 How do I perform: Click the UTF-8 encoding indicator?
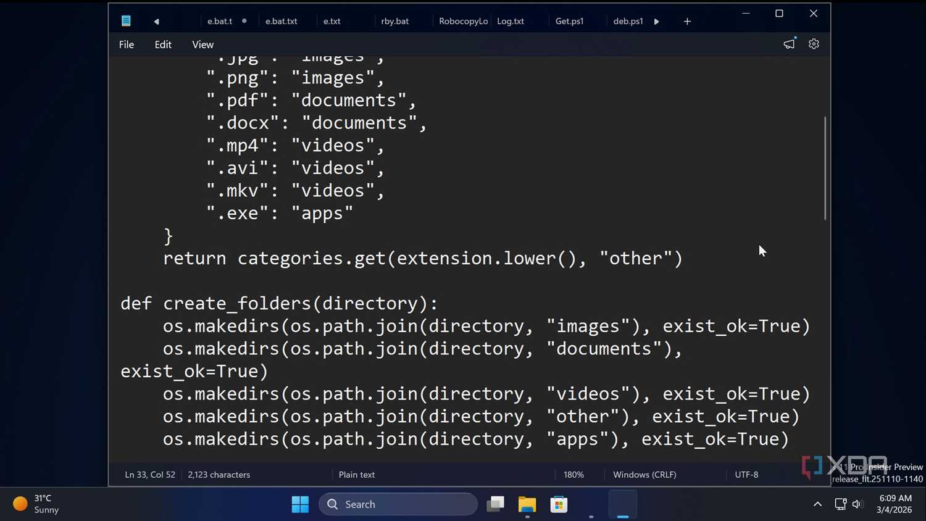click(x=746, y=475)
